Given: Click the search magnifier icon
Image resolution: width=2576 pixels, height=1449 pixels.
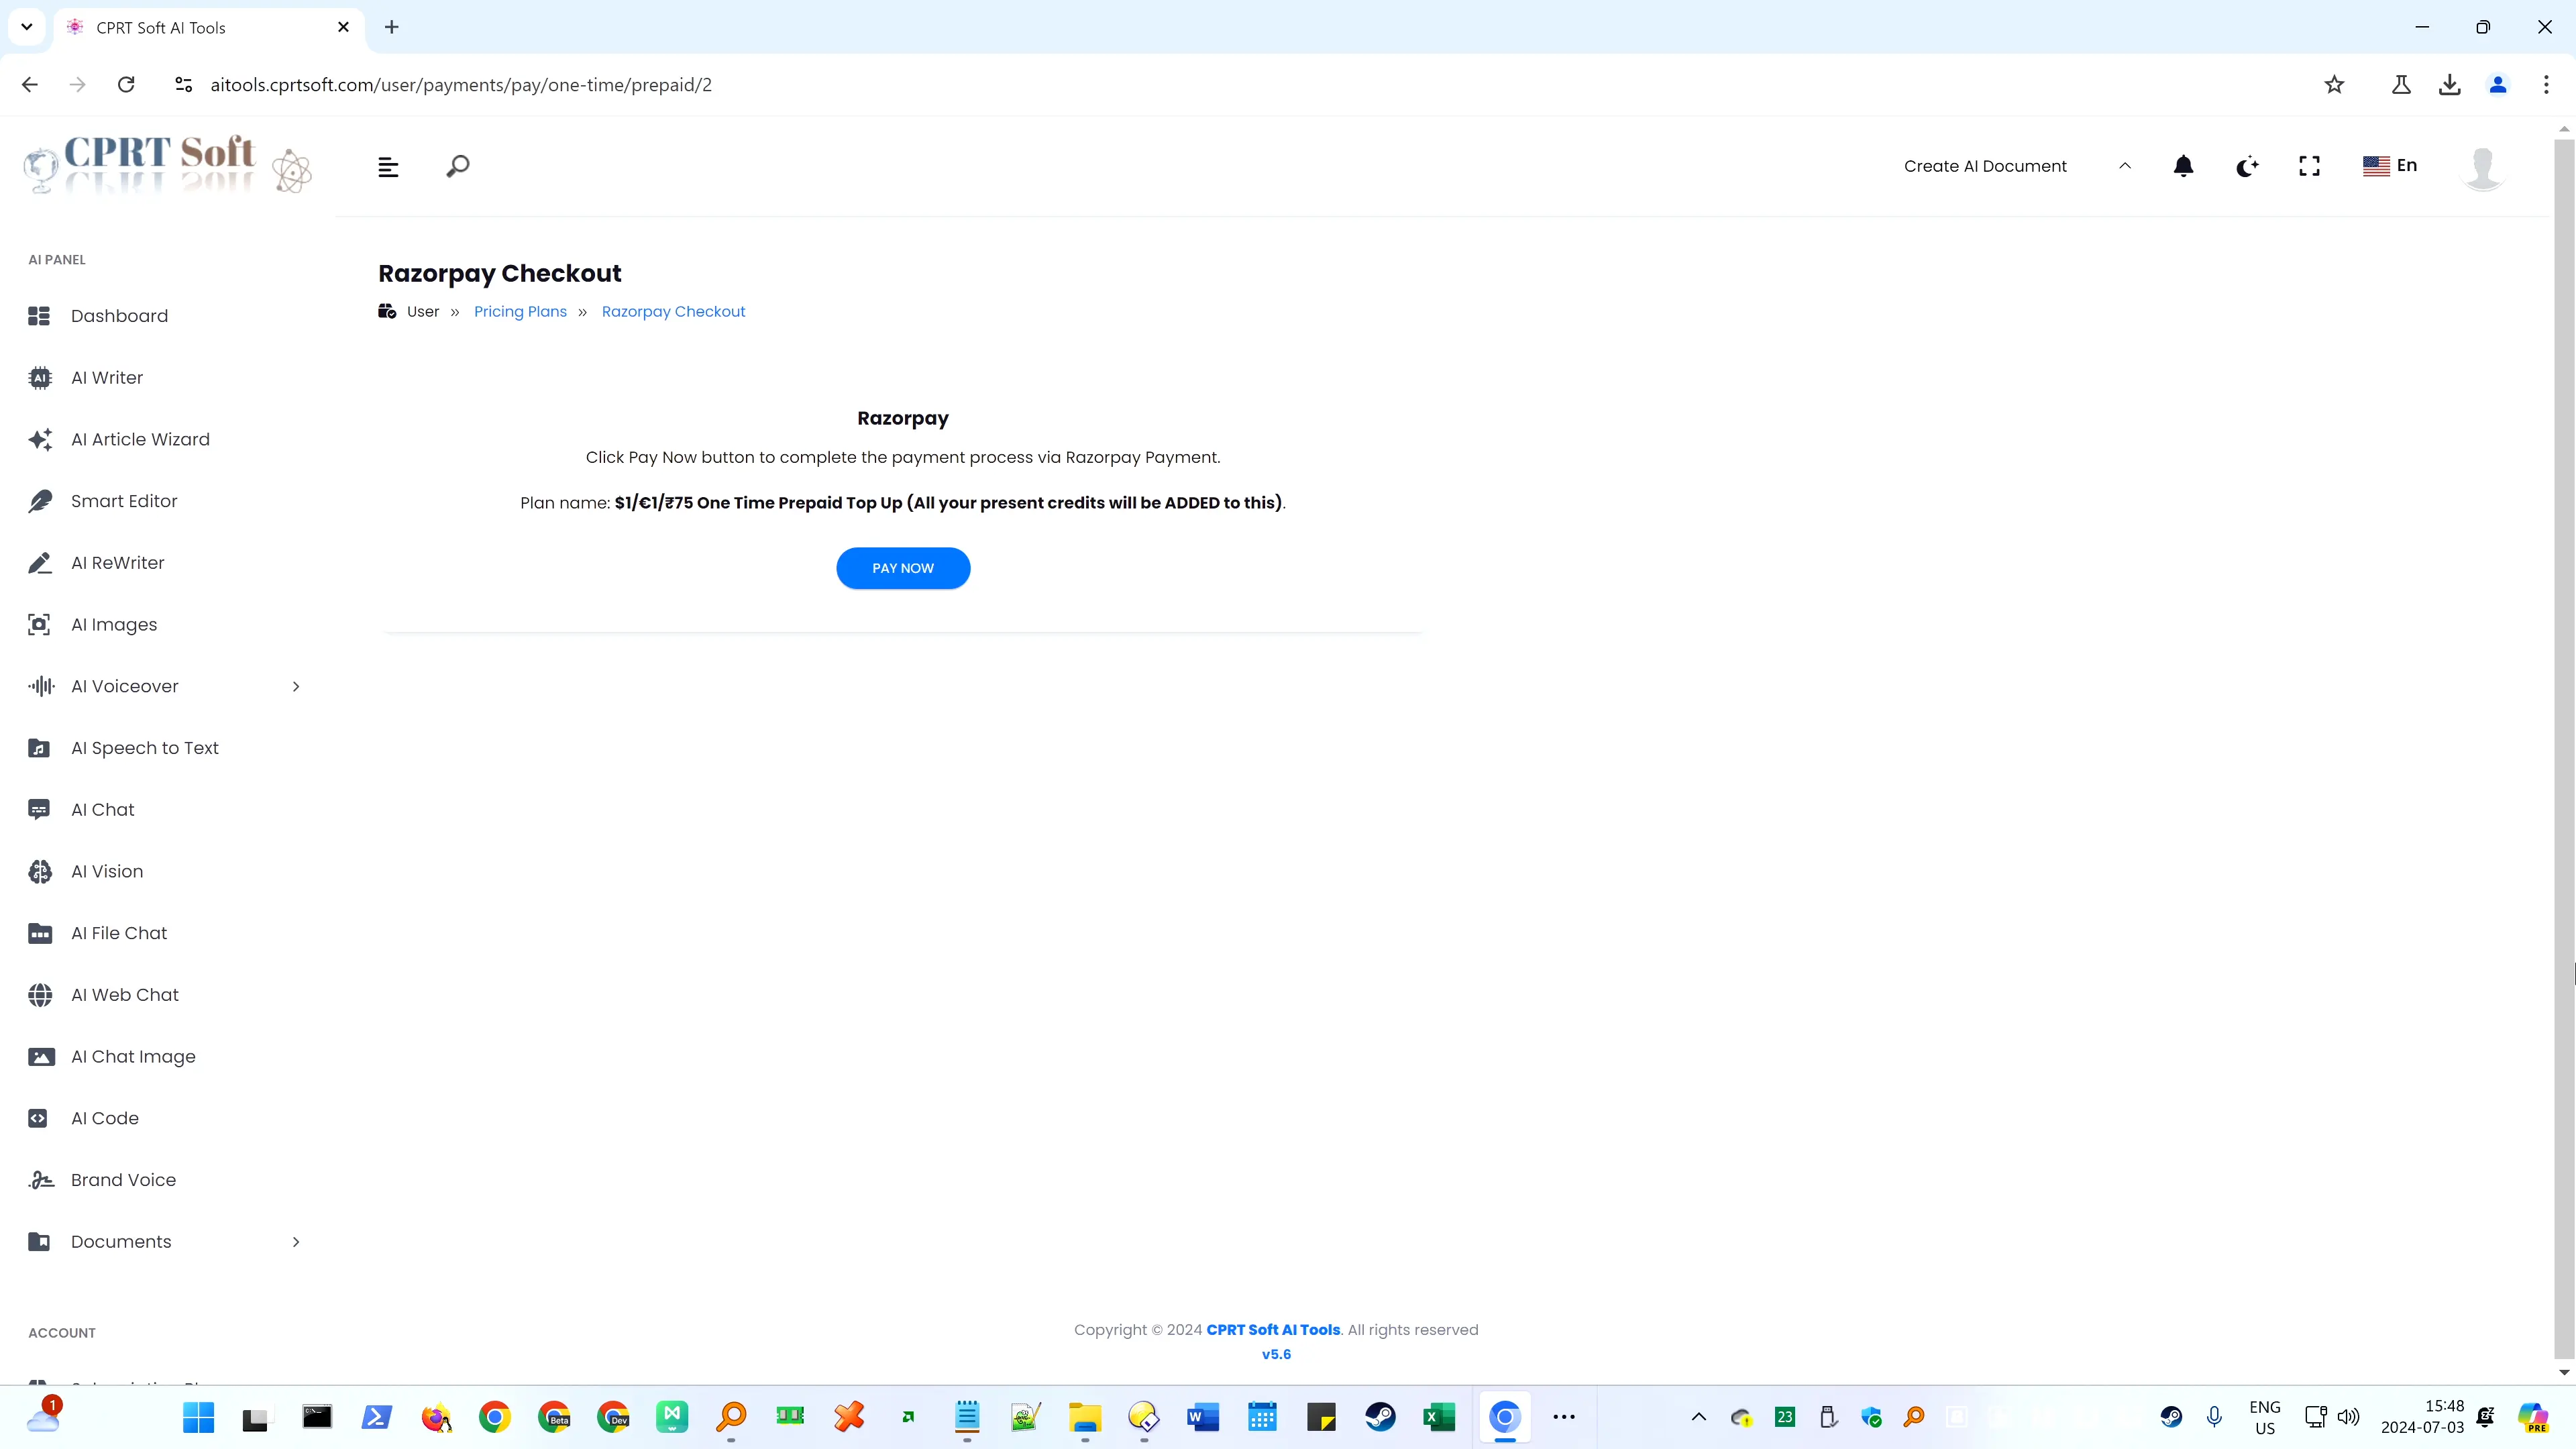Looking at the screenshot, I should 458,166.
